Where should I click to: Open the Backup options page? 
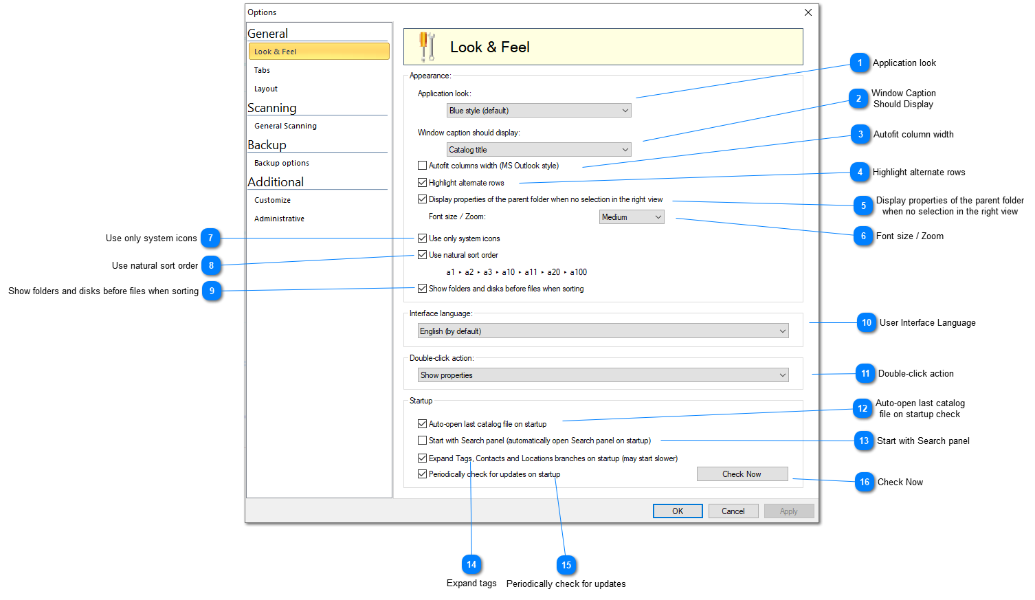(281, 163)
